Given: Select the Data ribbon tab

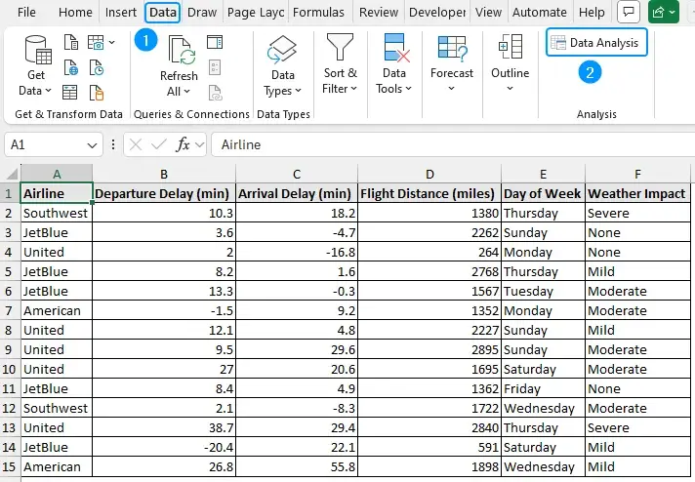Looking at the screenshot, I should tap(162, 12).
